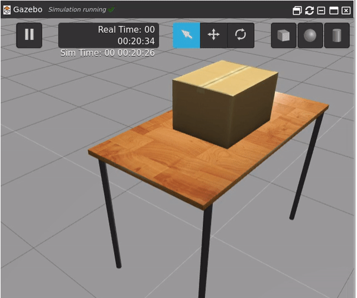Insert a sphere primitive shape
The image size is (357, 298).
pos(310,35)
